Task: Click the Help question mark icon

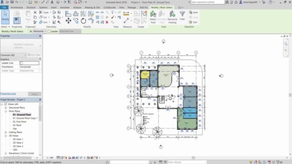Action: (x=271, y=2)
